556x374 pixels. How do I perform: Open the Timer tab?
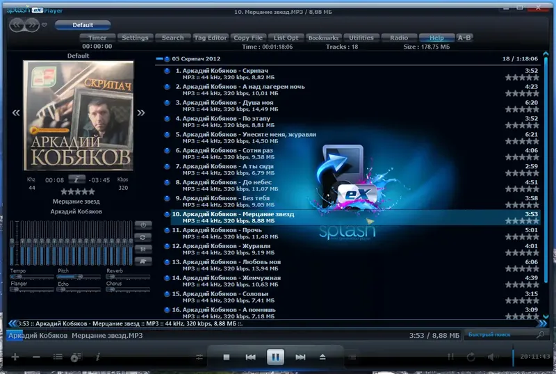[97, 38]
